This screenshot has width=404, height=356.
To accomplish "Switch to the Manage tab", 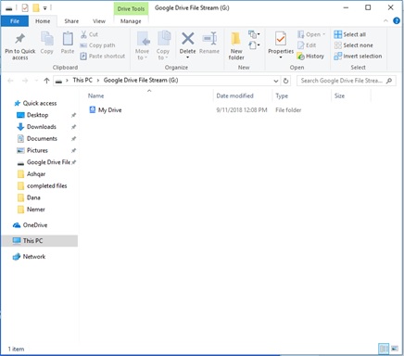I will pyautogui.click(x=131, y=21).
